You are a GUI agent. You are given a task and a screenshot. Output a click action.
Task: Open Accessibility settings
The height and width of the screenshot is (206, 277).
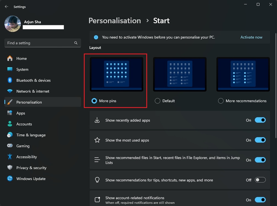coord(27,157)
